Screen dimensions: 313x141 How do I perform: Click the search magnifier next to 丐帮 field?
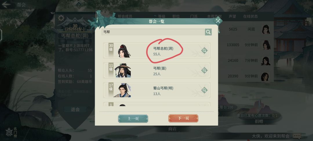click(x=208, y=32)
